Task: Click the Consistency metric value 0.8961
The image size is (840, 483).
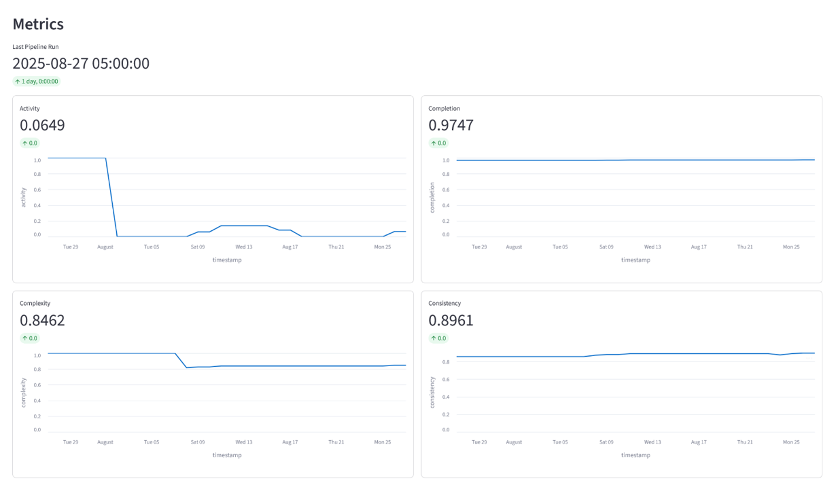Action: 451,320
